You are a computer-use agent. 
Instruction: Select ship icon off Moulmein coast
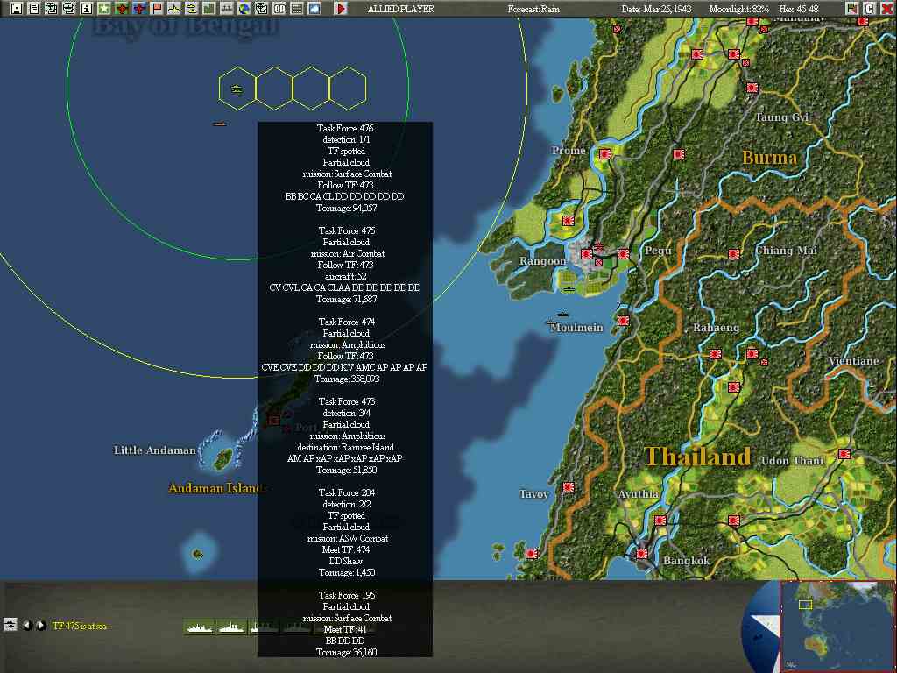click(563, 315)
